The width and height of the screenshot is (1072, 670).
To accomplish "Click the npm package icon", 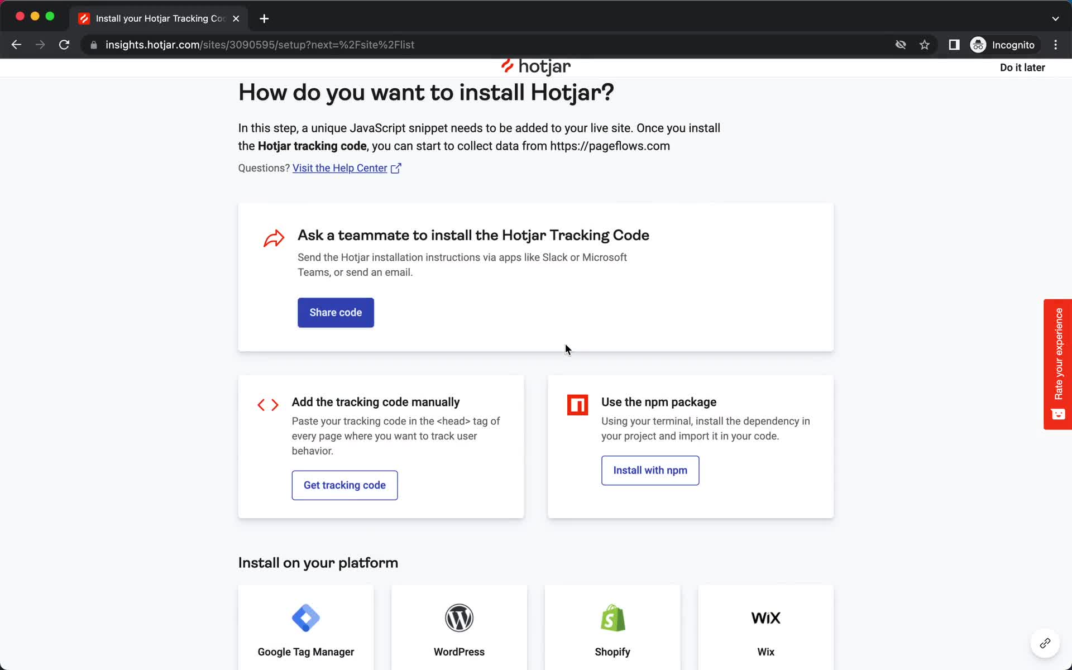I will pyautogui.click(x=578, y=404).
